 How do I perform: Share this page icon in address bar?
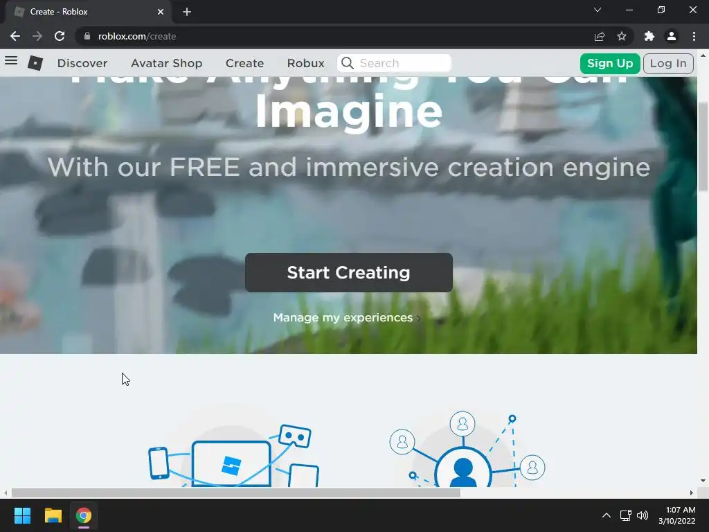pos(600,36)
